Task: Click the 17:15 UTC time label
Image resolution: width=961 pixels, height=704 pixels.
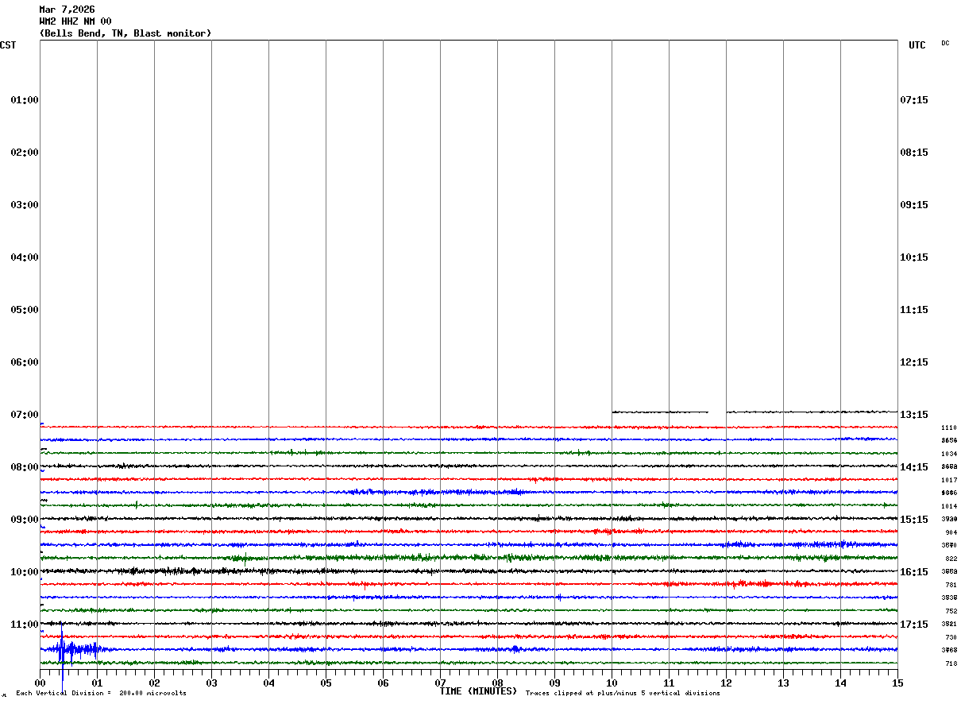Action: [913, 625]
